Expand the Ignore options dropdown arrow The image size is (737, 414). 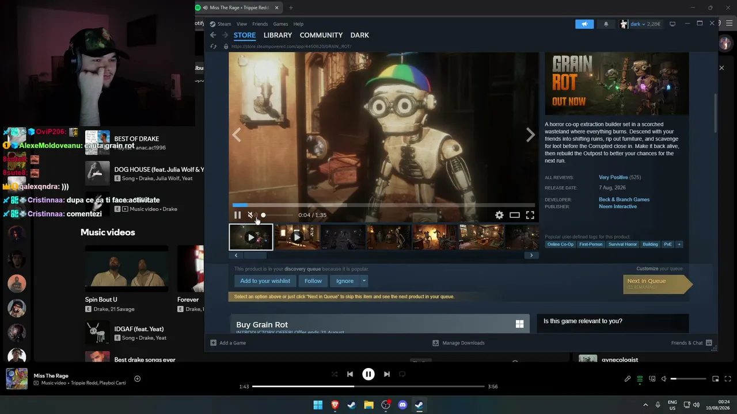[364, 281]
